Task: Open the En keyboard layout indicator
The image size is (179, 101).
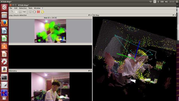Action: pos(155,2)
